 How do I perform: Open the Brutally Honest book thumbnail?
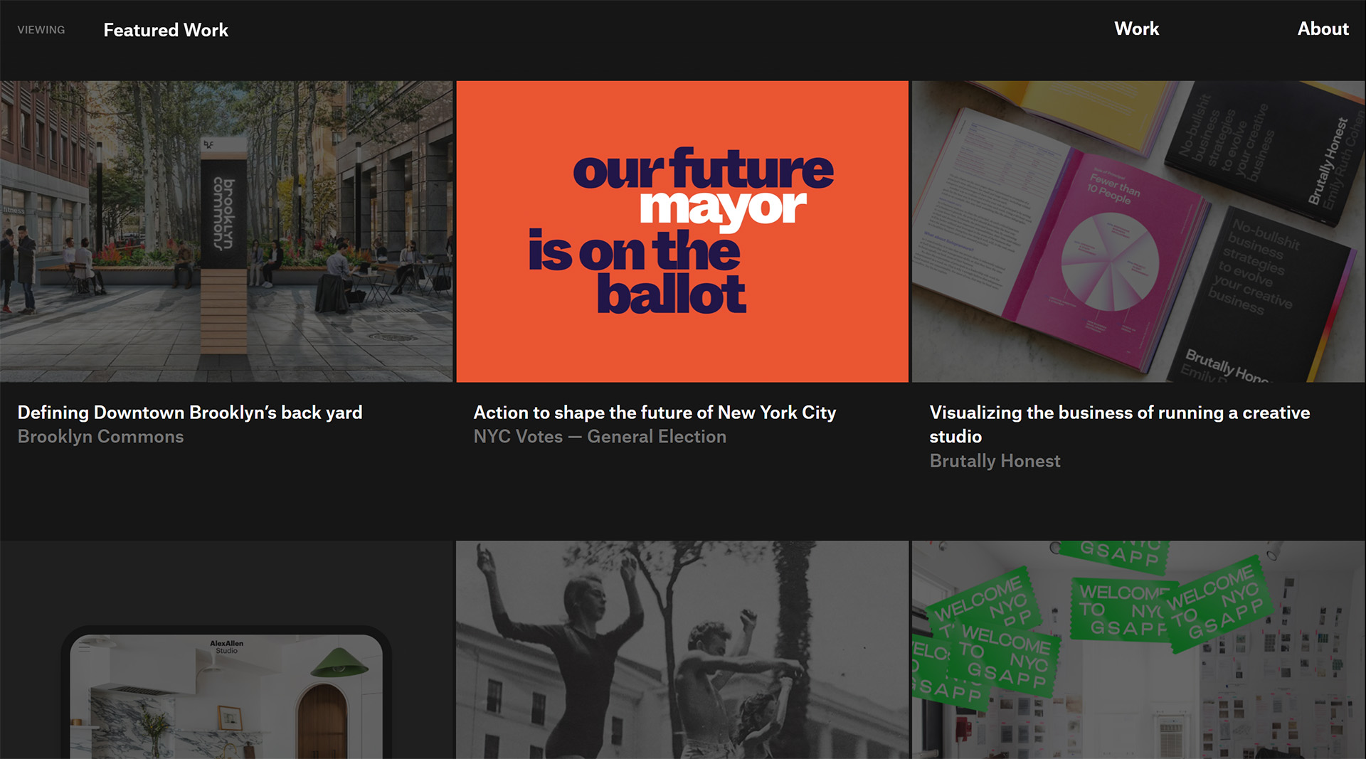pyautogui.click(x=1138, y=231)
